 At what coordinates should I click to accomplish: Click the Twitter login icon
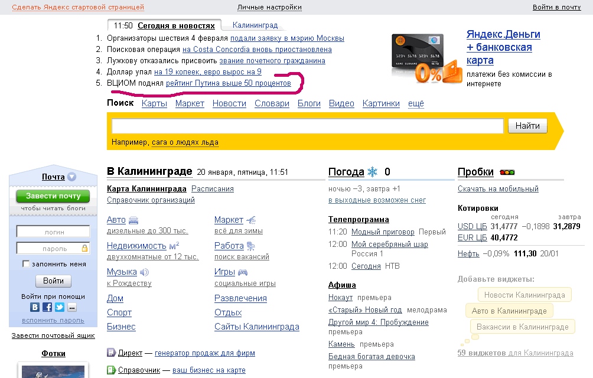tap(60, 307)
